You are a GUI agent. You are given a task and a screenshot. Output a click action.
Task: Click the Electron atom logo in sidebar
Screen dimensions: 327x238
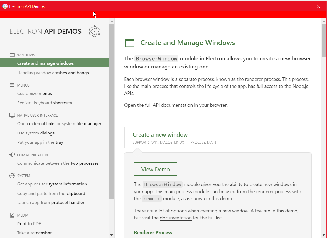94,31
